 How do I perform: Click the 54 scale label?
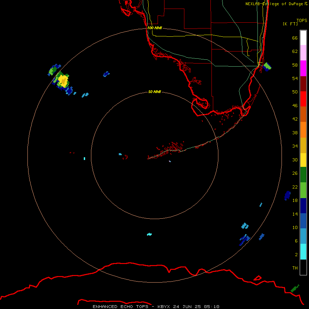point(295,78)
